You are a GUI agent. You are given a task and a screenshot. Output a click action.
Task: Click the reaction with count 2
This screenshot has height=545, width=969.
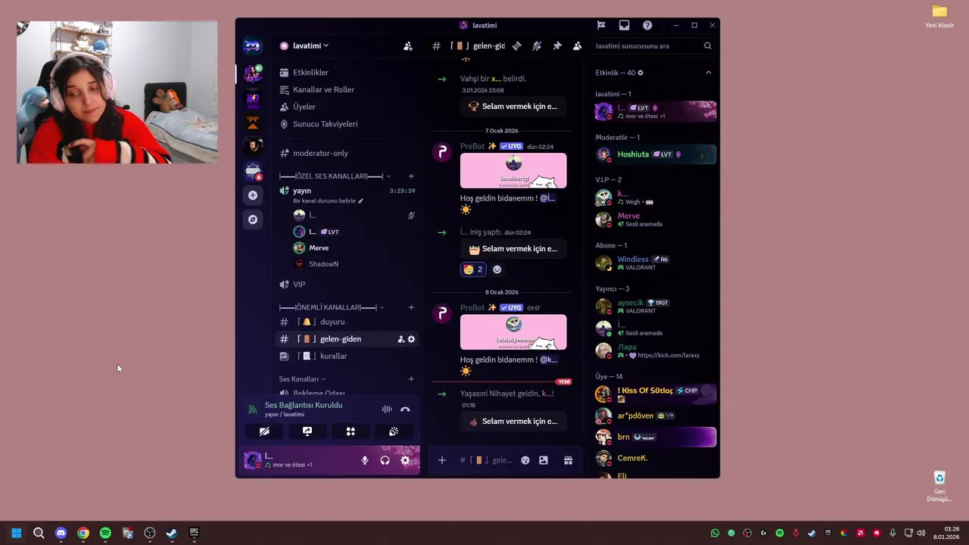pos(473,269)
